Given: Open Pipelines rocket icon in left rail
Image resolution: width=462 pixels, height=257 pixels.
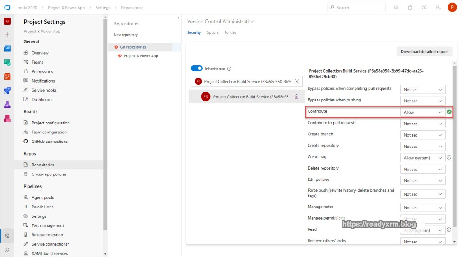Looking at the screenshot, I should (7, 90).
